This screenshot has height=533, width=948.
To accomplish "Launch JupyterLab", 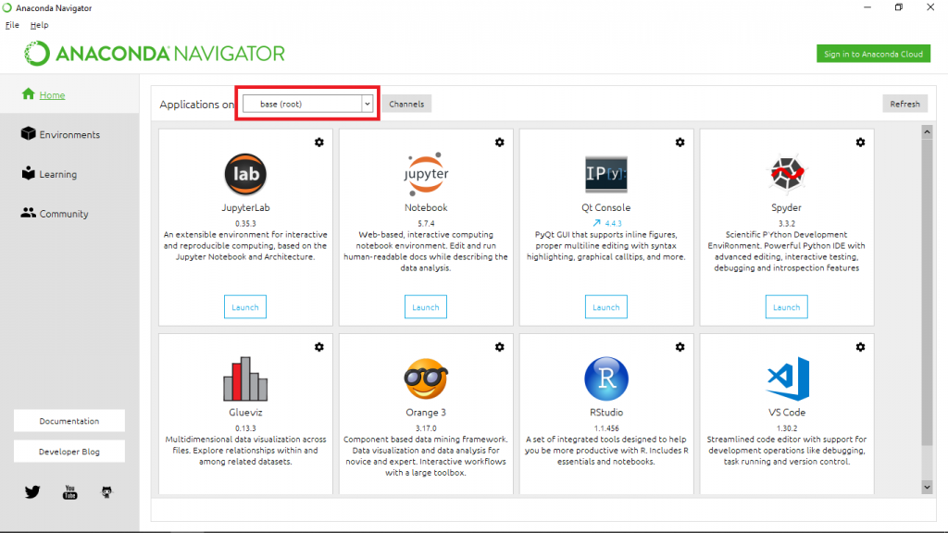I will click(x=244, y=307).
